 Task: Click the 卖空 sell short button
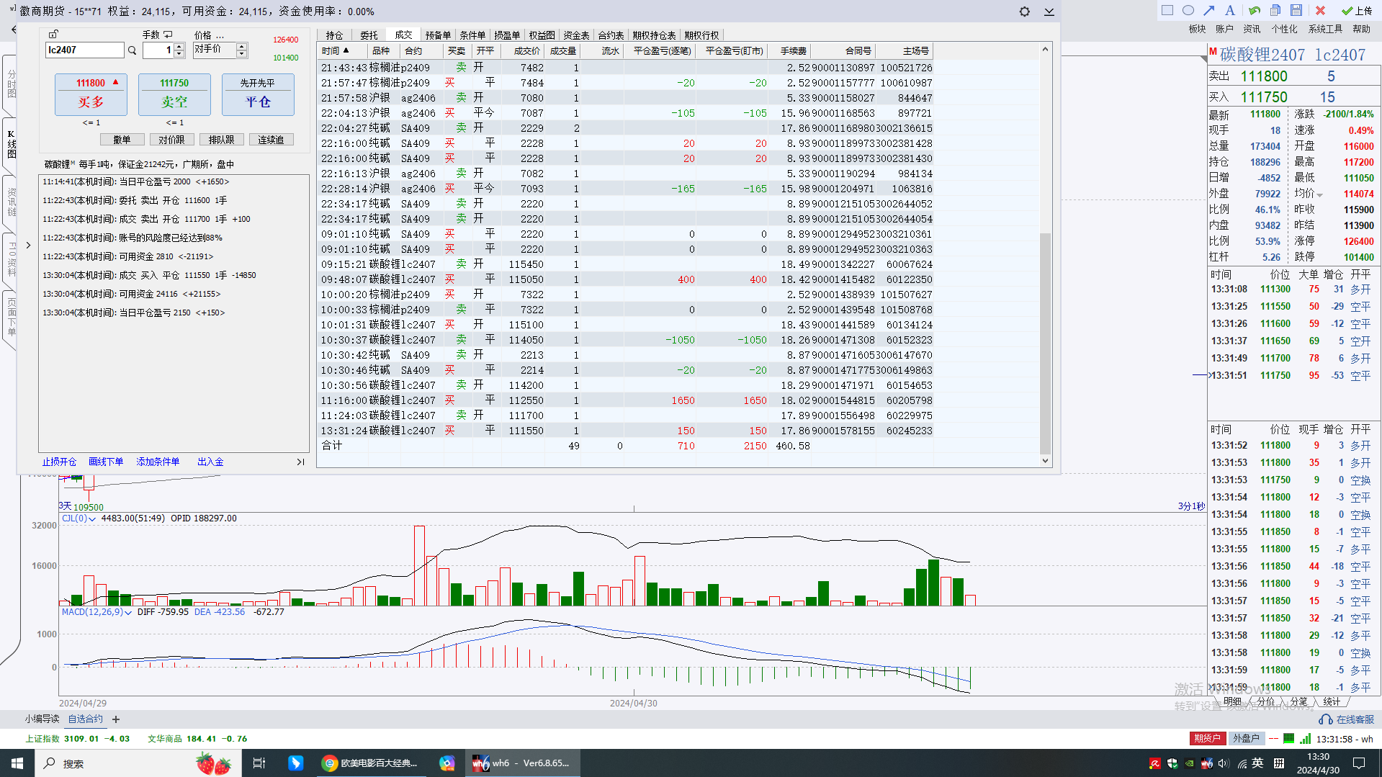pyautogui.click(x=174, y=94)
